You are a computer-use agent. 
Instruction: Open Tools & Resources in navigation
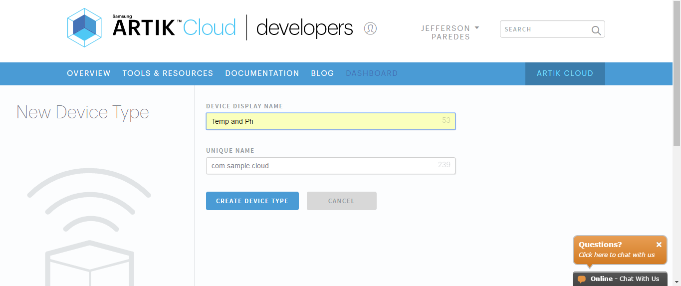point(168,73)
